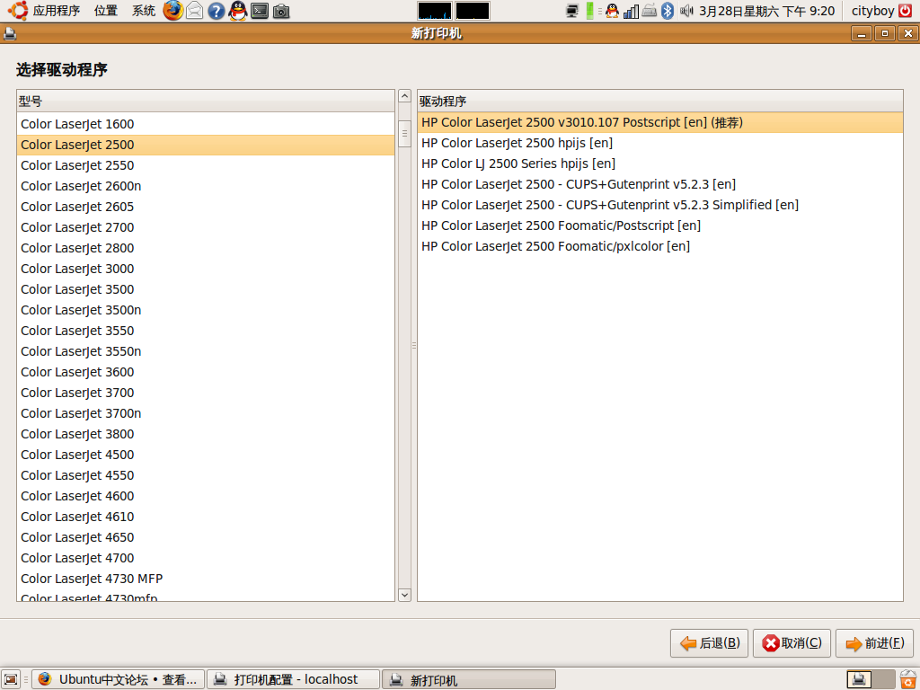Select model Color LaserJet 1600
The image size is (920, 690).
point(206,124)
